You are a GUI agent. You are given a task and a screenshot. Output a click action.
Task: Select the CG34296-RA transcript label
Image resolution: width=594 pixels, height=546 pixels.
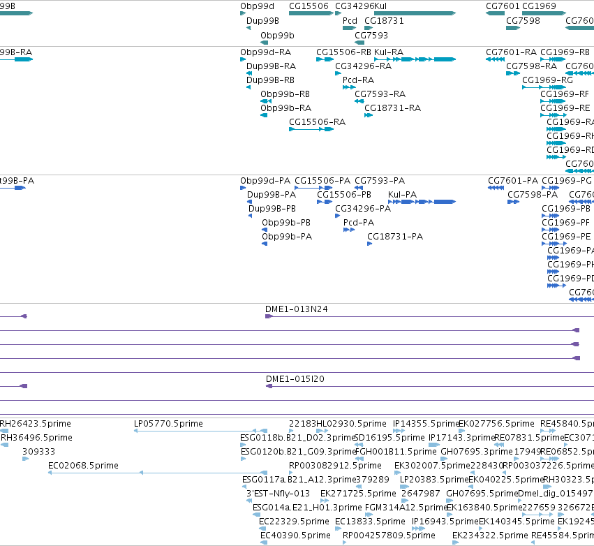point(363,66)
